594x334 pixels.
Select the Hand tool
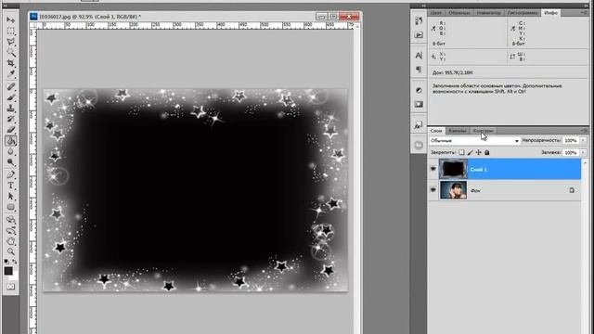[x=10, y=241]
